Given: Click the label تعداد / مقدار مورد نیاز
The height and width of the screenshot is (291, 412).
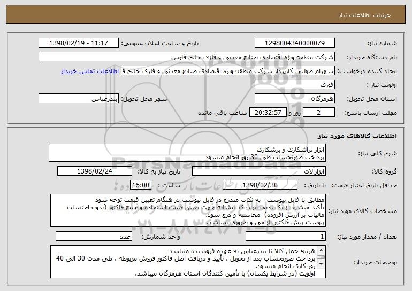Looking at the screenshot, I should (x=367, y=237).
